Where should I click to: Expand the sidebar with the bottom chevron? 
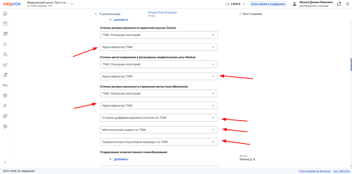5,162
